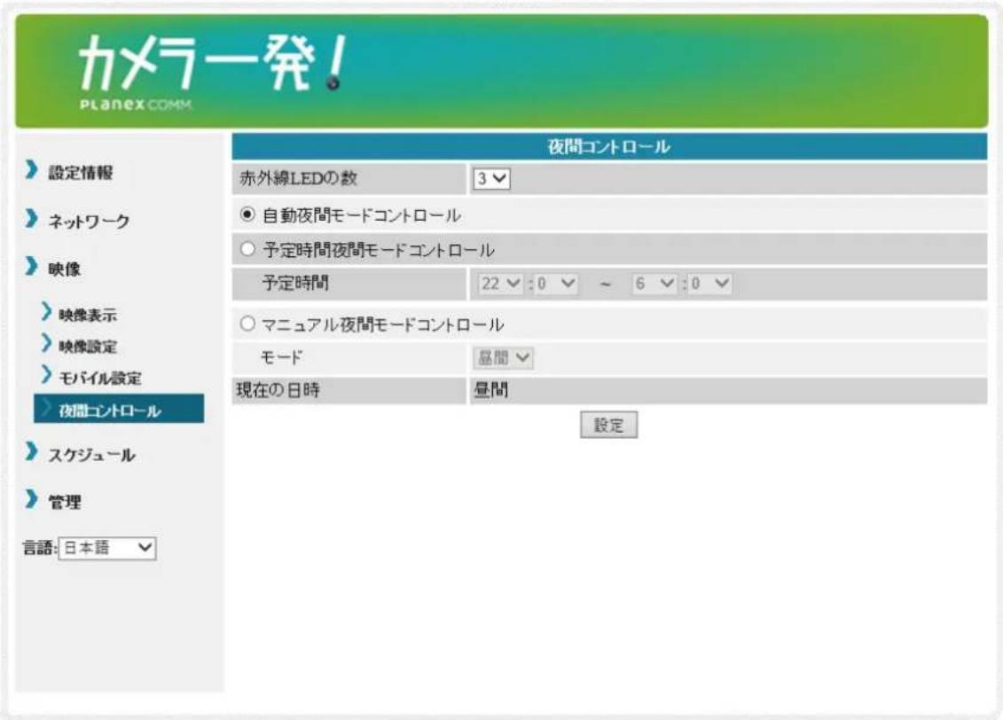Screen dimensions: 1003x720
Task: Open the 映像 menu section
Action: (x=65, y=270)
